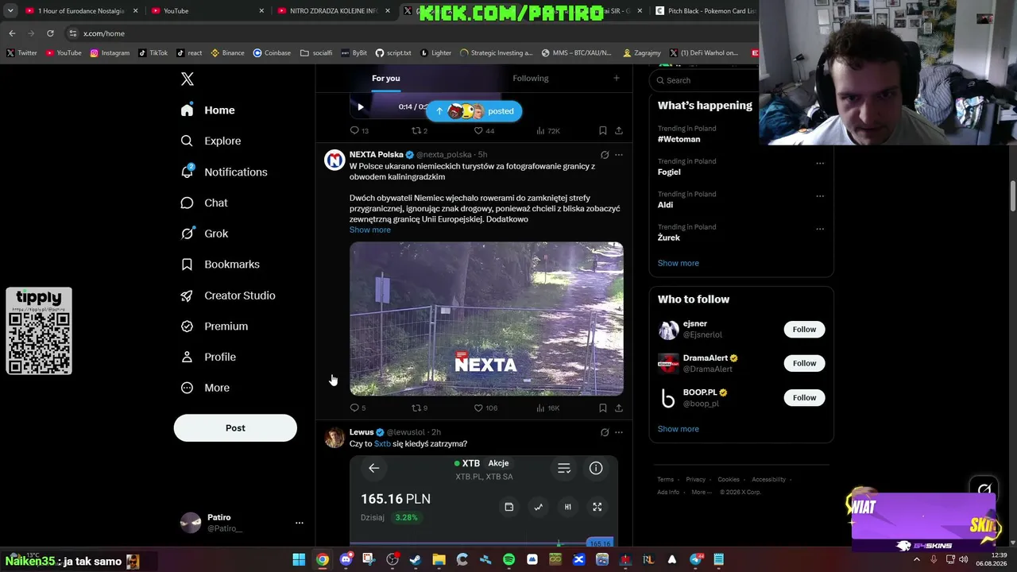Show more accounts under Who to follow

point(679,429)
